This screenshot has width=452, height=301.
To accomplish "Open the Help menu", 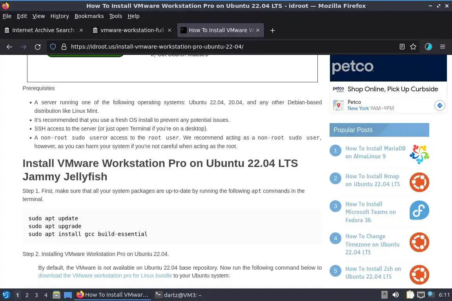I will [133, 16].
